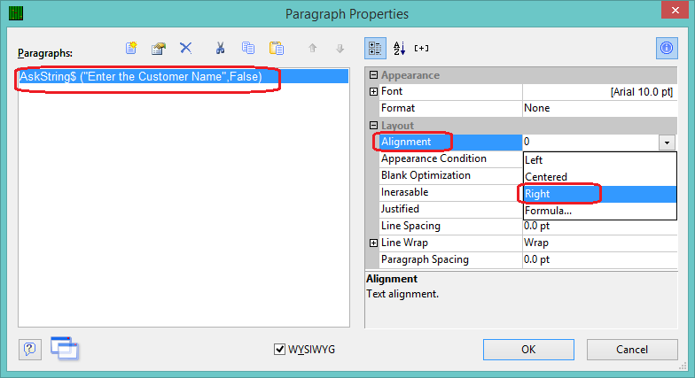
Task: Expand the Font property
Action: [x=374, y=92]
